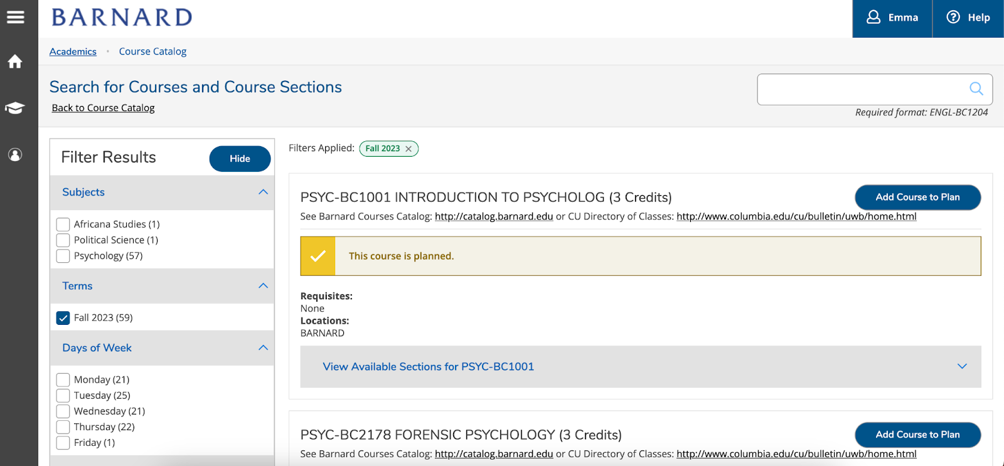Uncheck the Fall 2023 term checkbox
The height and width of the screenshot is (466, 1004).
[63, 318]
